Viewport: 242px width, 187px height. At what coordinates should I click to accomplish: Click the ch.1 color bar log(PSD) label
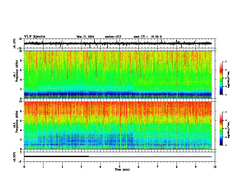[x=229, y=79]
